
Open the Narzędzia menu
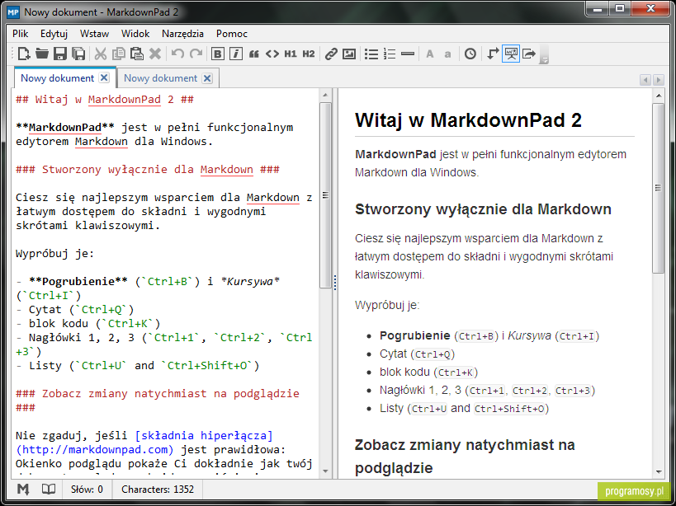point(182,34)
